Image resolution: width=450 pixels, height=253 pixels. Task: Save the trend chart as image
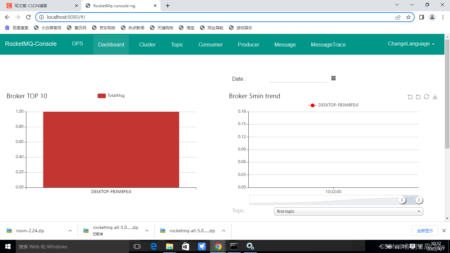tap(435, 97)
